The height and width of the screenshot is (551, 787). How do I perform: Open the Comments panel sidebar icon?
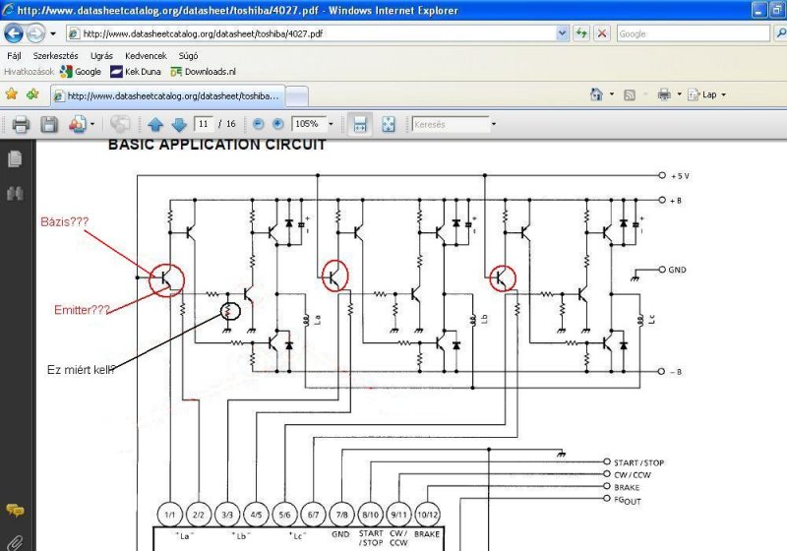point(15,511)
